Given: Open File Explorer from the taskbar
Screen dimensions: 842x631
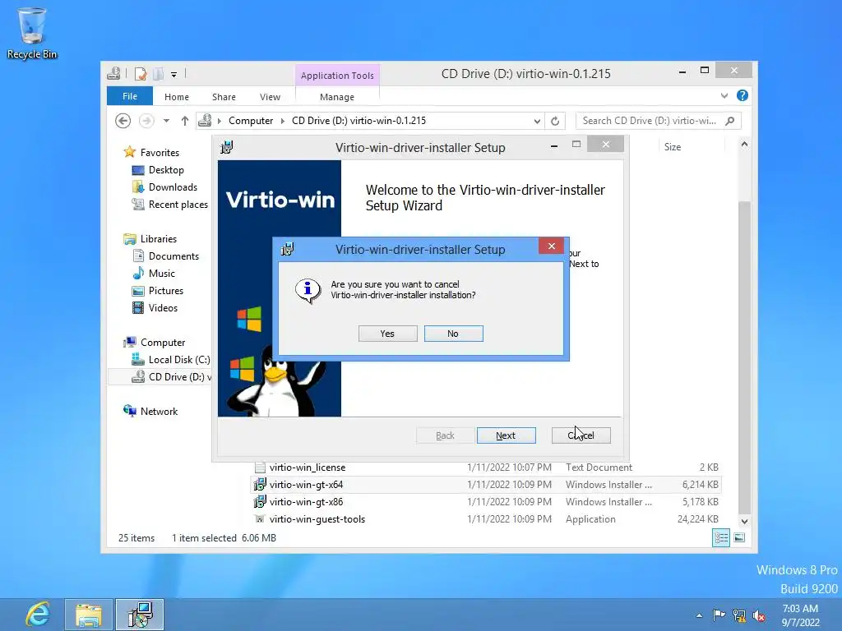Looking at the screenshot, I should [89, 615].
